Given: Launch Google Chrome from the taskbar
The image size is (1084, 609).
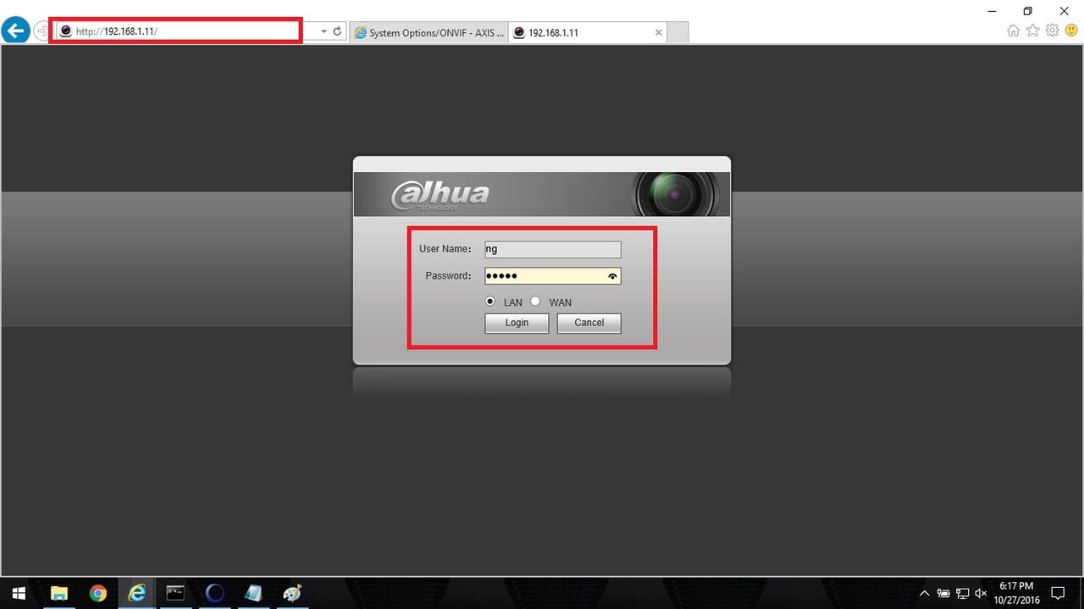Looking at the screenshot, I should coord(98,593).
